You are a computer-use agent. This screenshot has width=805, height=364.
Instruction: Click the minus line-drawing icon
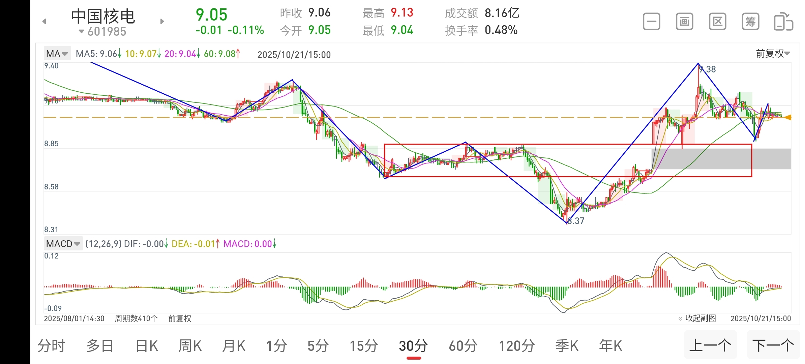(x=651, y=22)
